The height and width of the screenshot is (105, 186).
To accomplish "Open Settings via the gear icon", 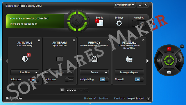I will tap(119, 23).
